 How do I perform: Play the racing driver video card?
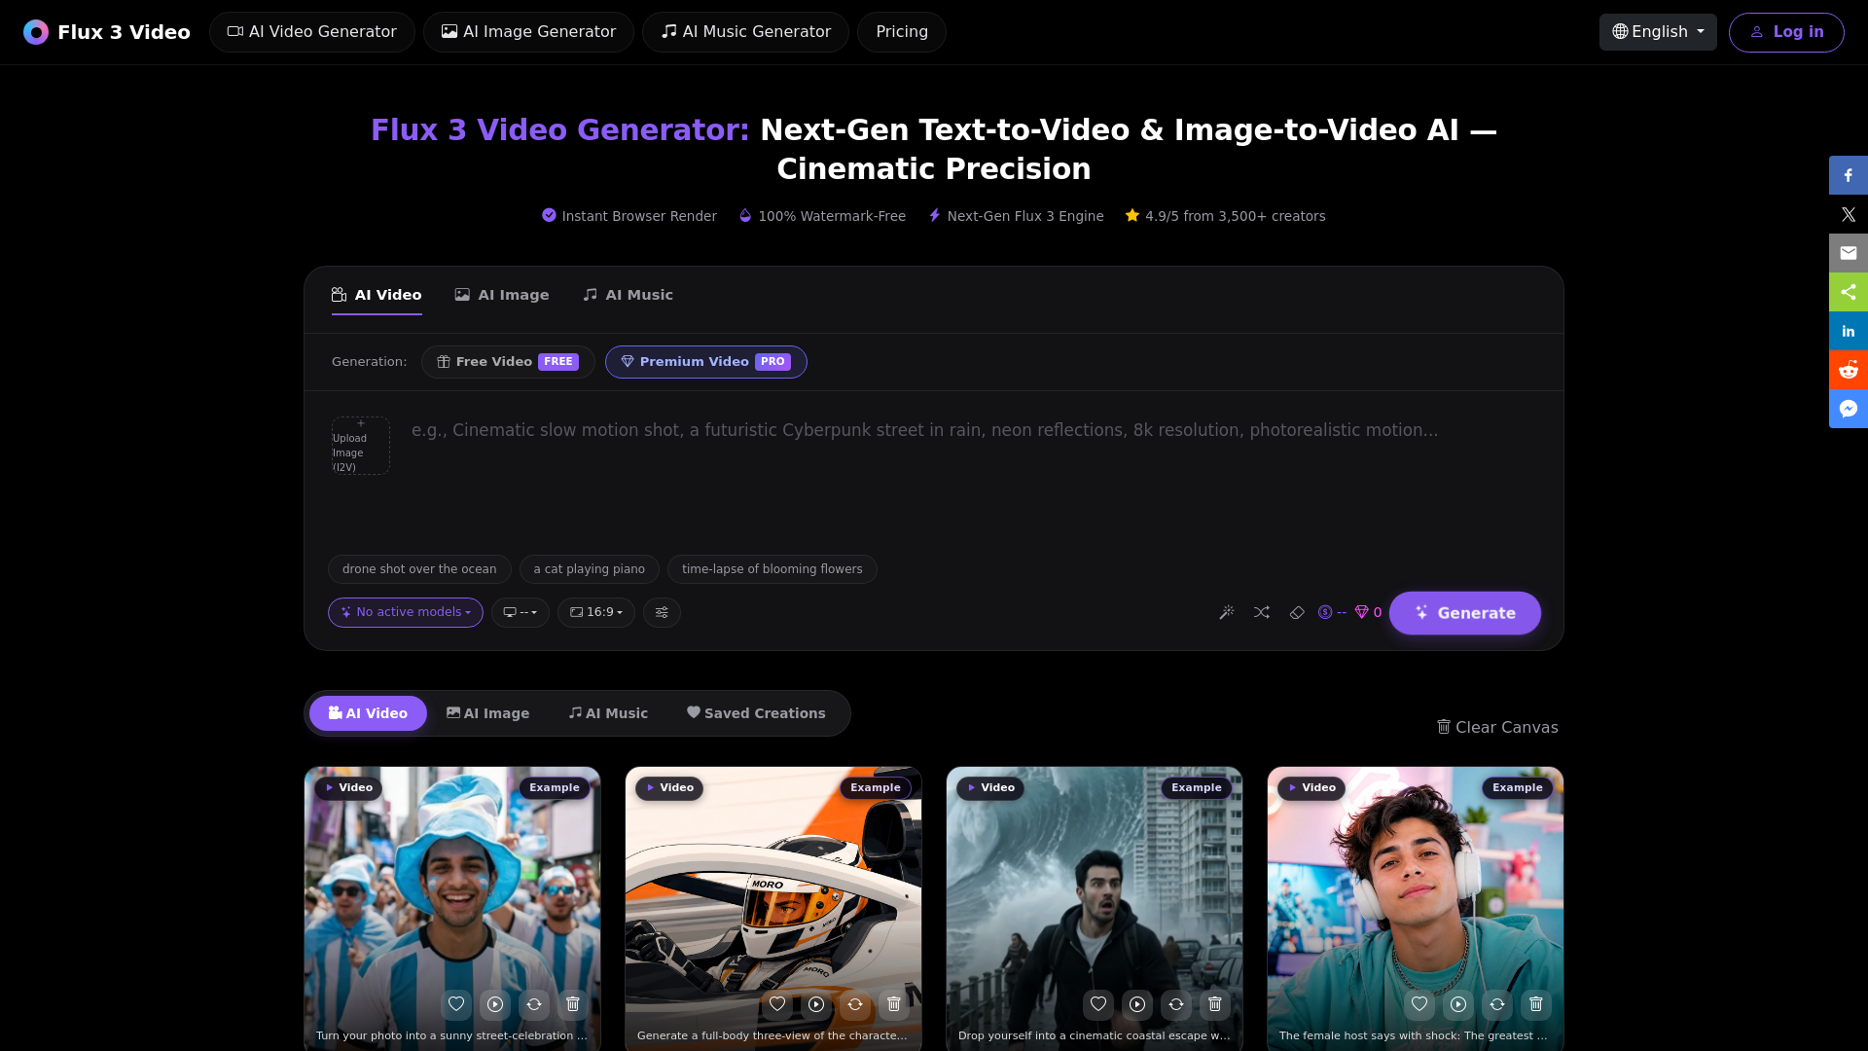[816, 1003]
